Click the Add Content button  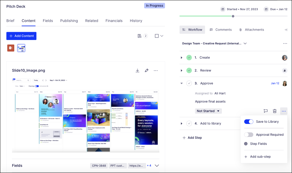click(21, 36)
